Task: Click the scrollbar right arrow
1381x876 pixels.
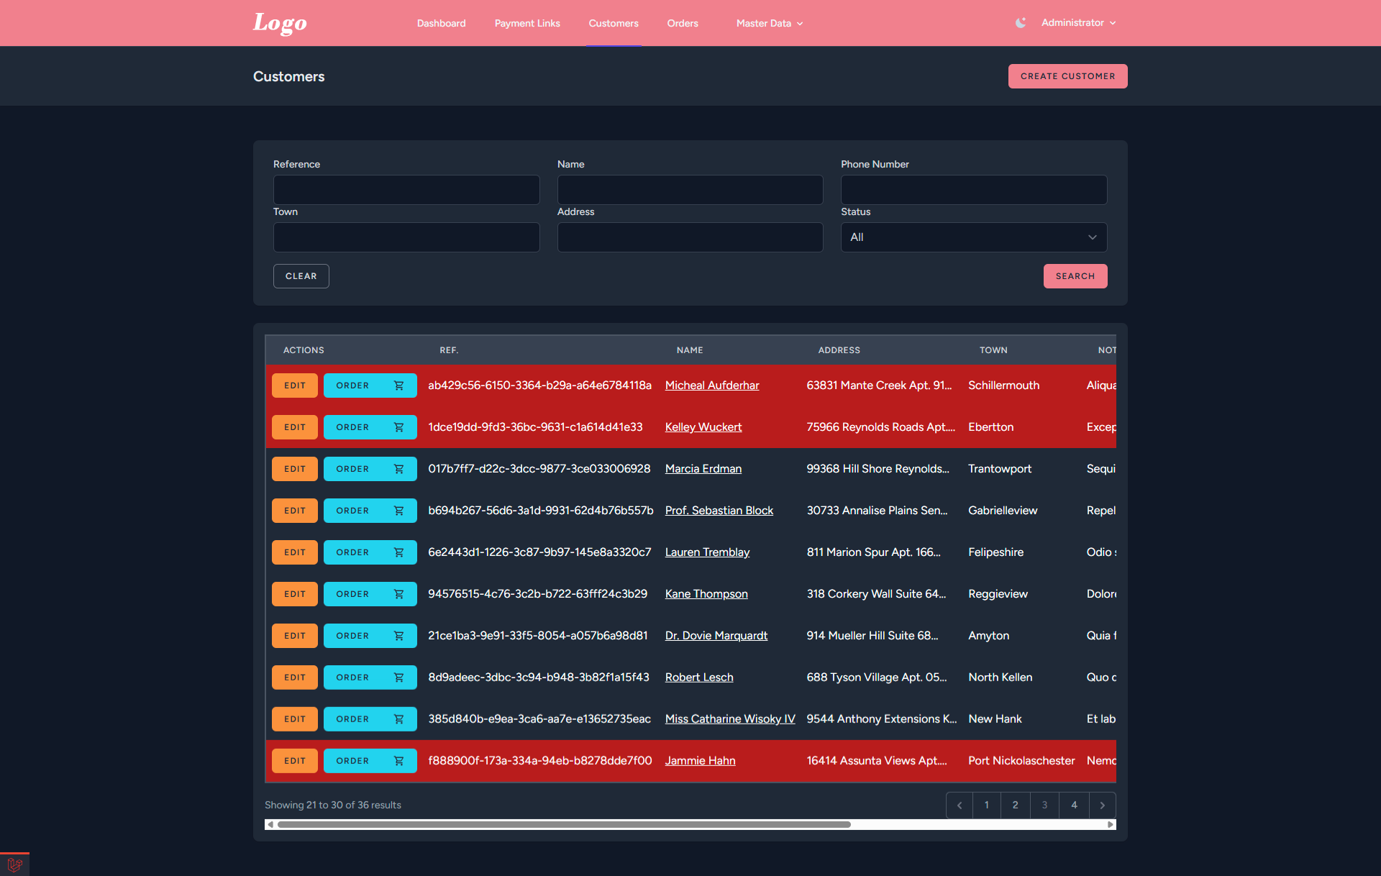Action: click(x=1111, y=825)
